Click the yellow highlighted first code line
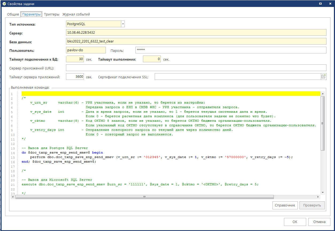335x231 pixels. (x=171, y=93)
